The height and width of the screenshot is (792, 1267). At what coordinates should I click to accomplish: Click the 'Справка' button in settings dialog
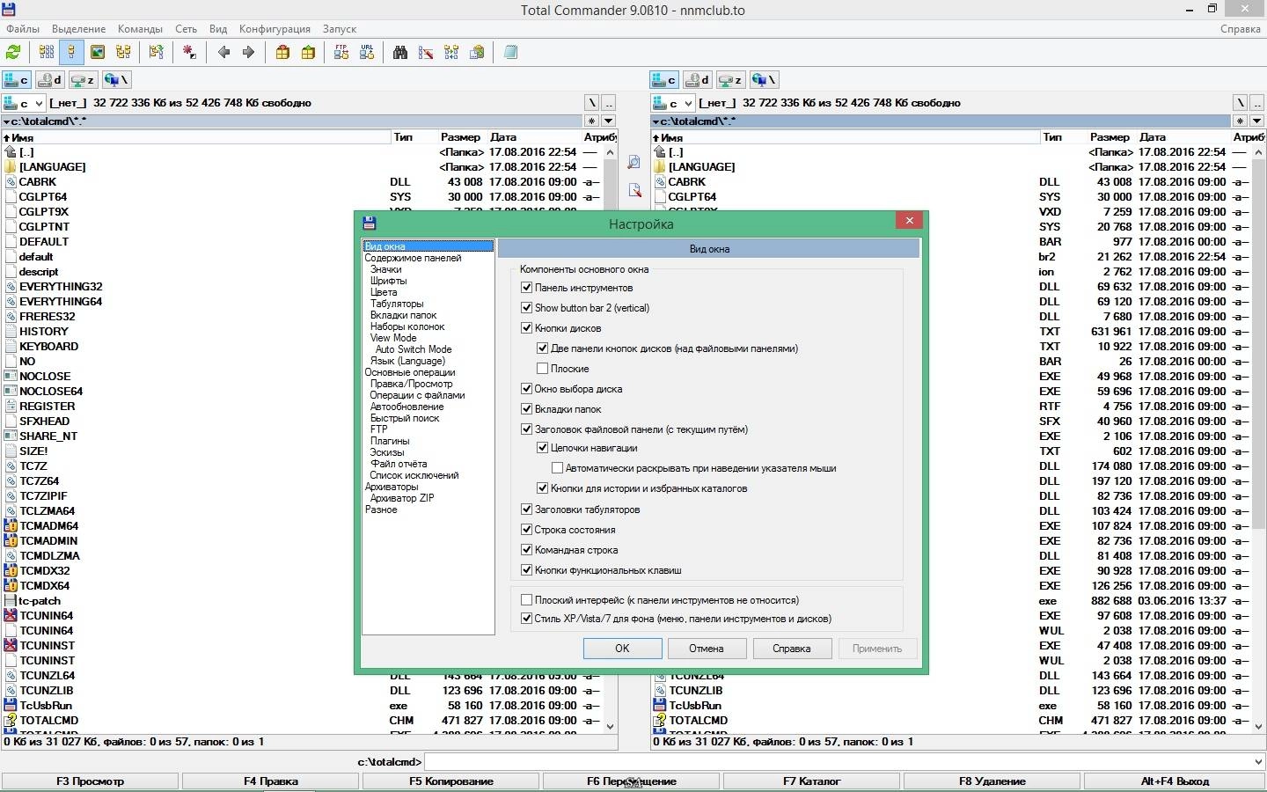click(x=792, y=649)
